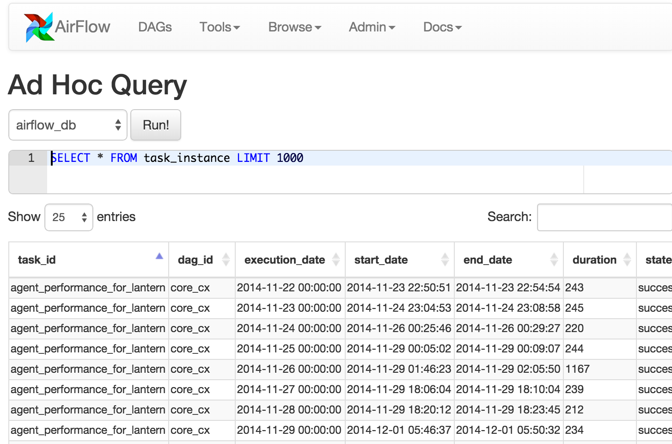Click into the Search input field

(604, 217)
